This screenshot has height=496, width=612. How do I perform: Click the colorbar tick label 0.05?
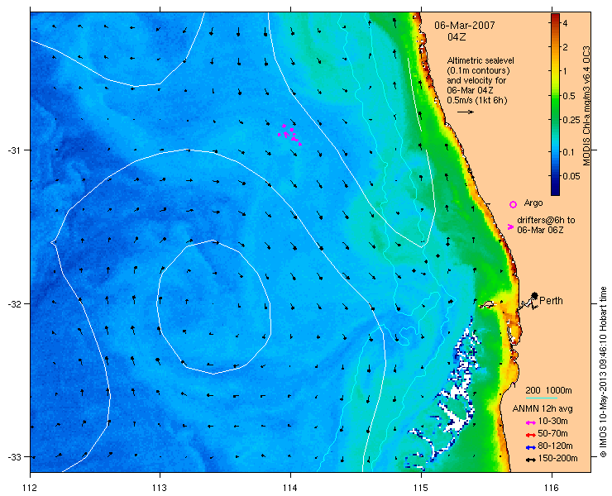571,176
